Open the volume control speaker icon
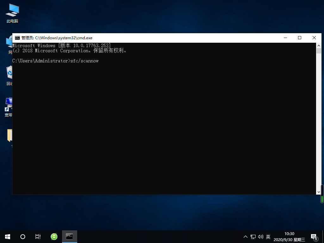This screenshot has height=243, width=324. [x=260, y=236]
